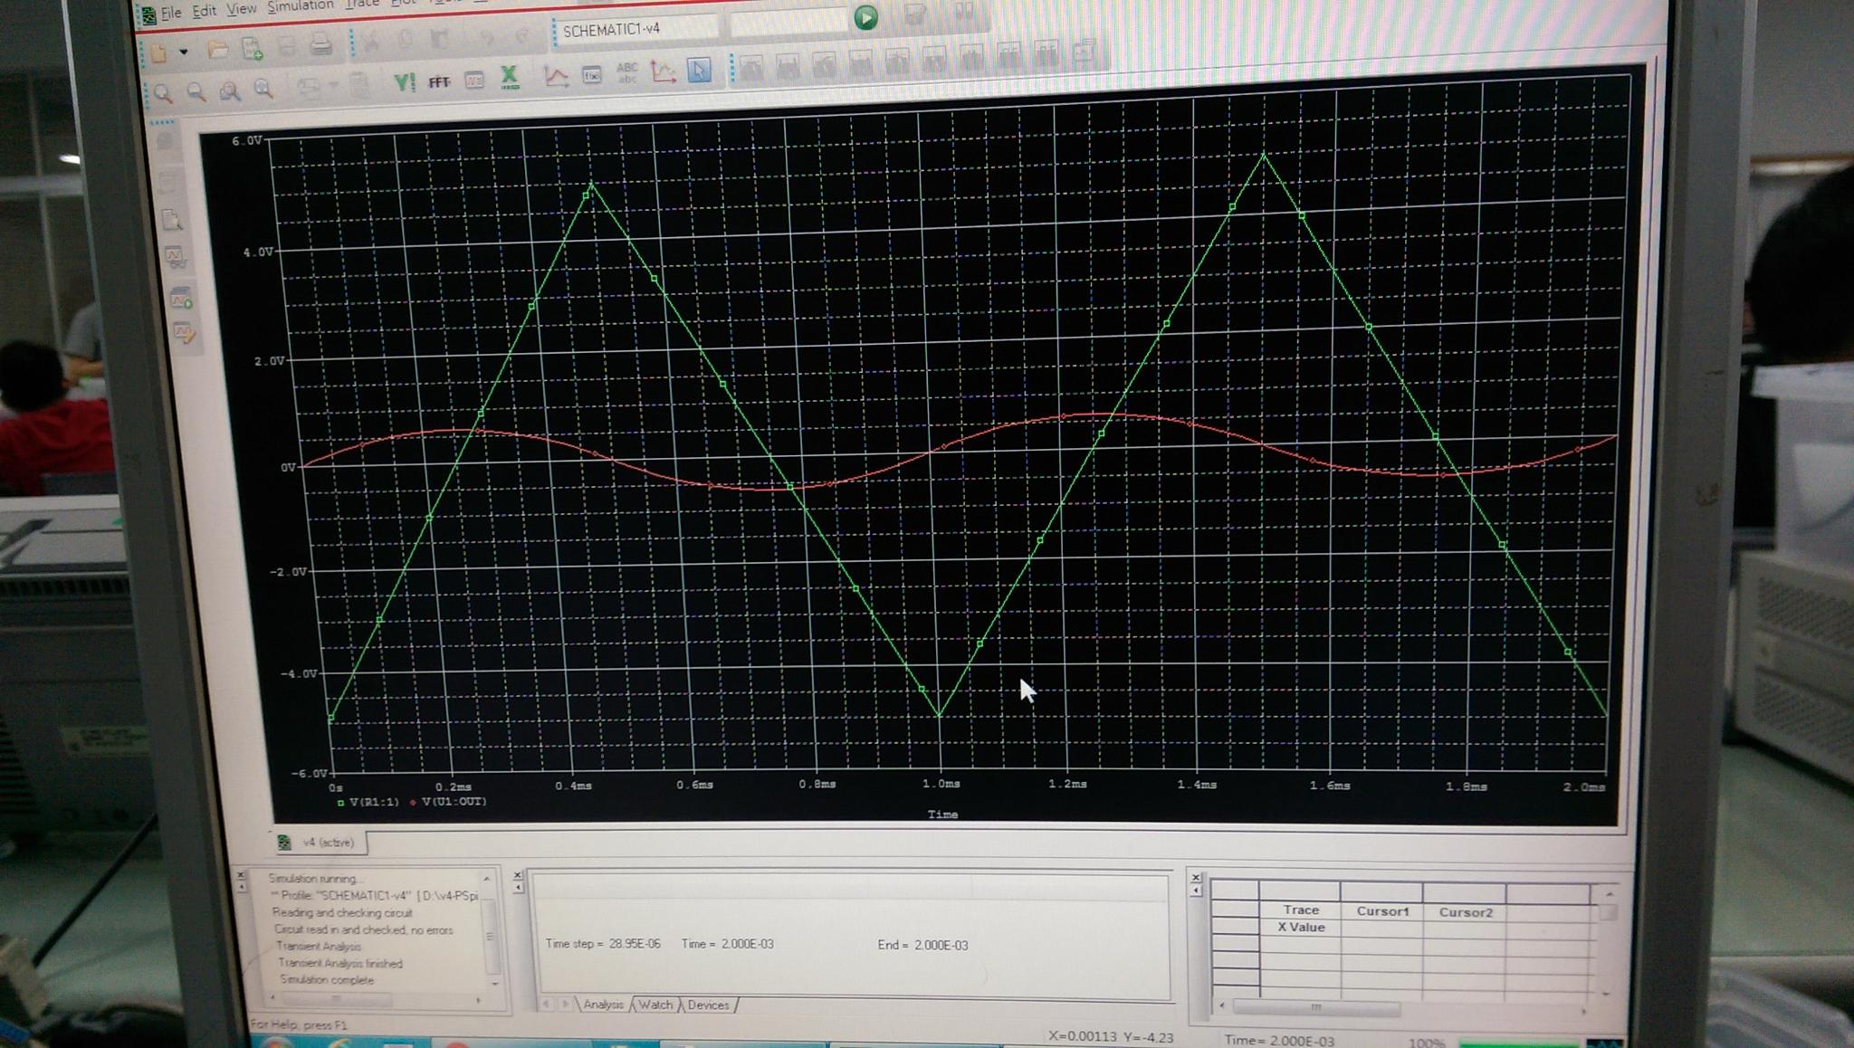Click the Cursor2 column header
This screenshot has width=1854, height=1048.
pos(1465,912)
